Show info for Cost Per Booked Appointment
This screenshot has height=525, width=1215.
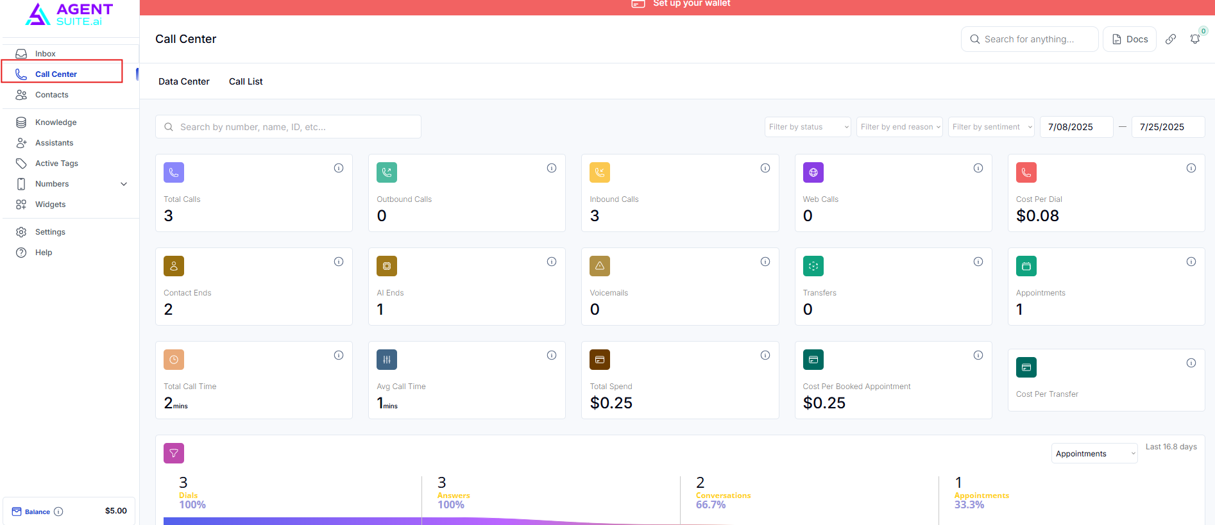(x=978, y=355)
